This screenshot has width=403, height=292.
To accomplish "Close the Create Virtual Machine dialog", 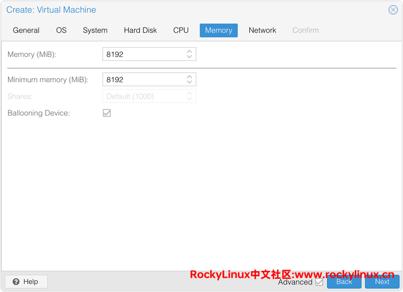I will pos(393,10).
